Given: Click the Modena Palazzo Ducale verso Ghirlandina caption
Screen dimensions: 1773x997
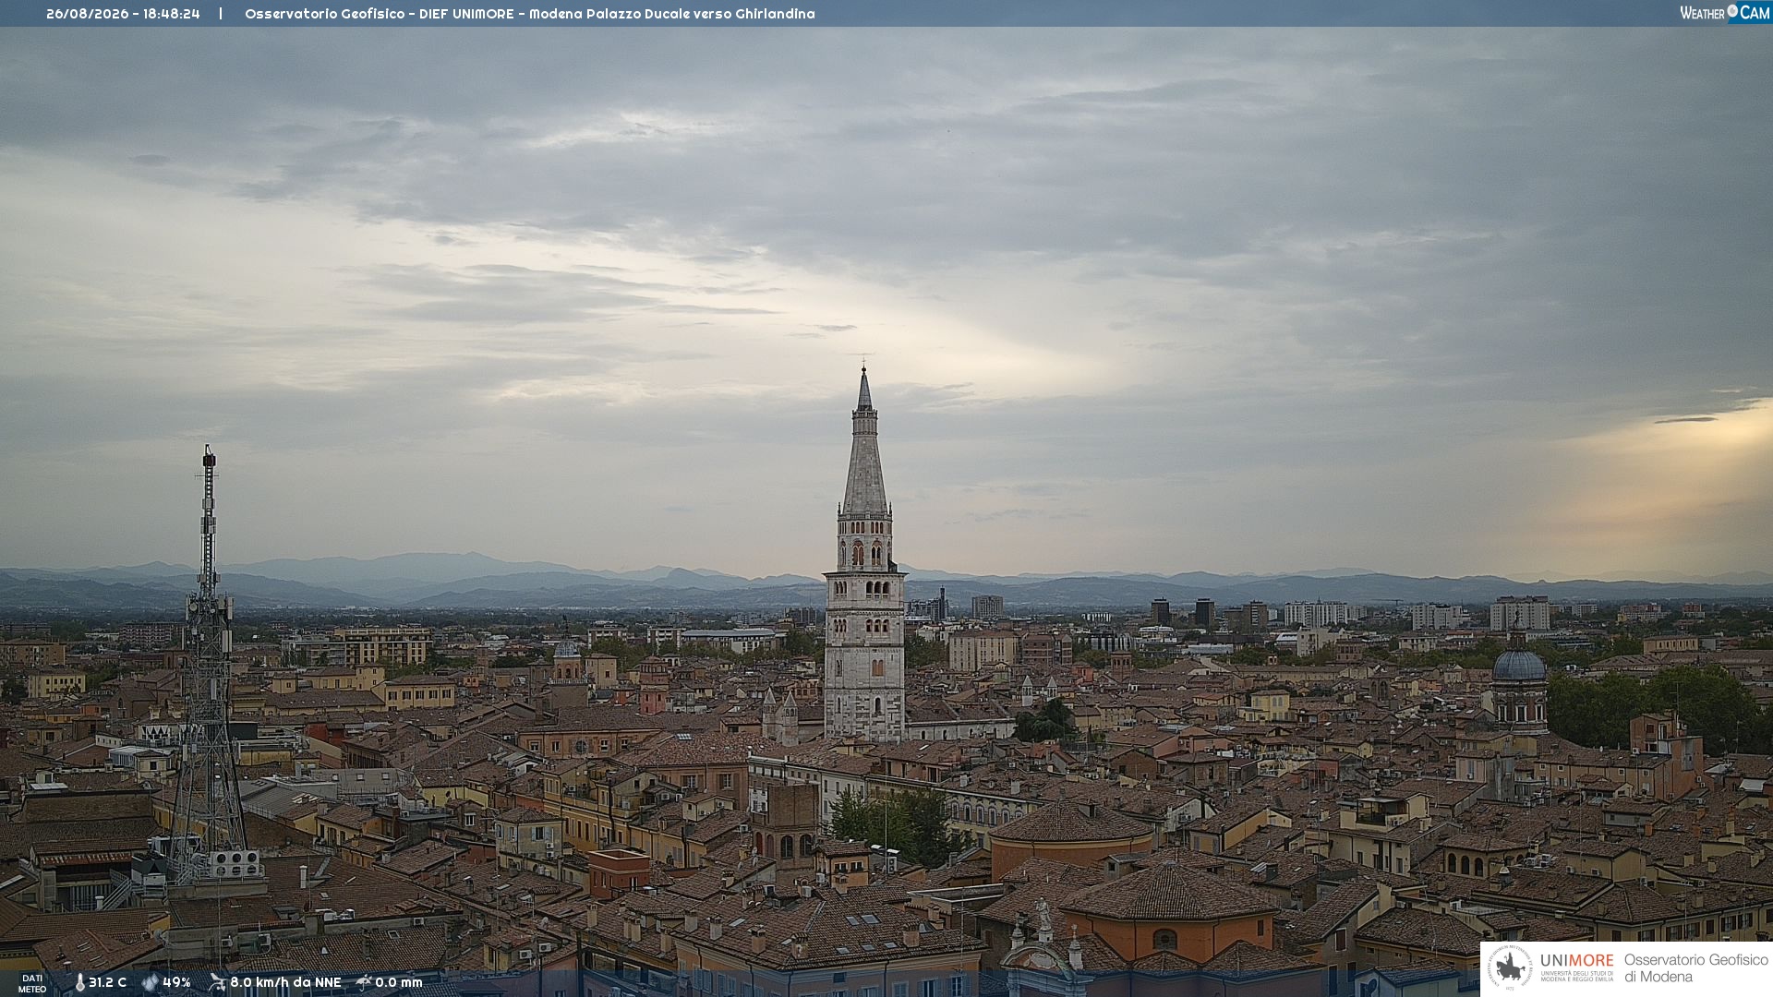Looking at the screenshot, I should click(x=672, y=14).
